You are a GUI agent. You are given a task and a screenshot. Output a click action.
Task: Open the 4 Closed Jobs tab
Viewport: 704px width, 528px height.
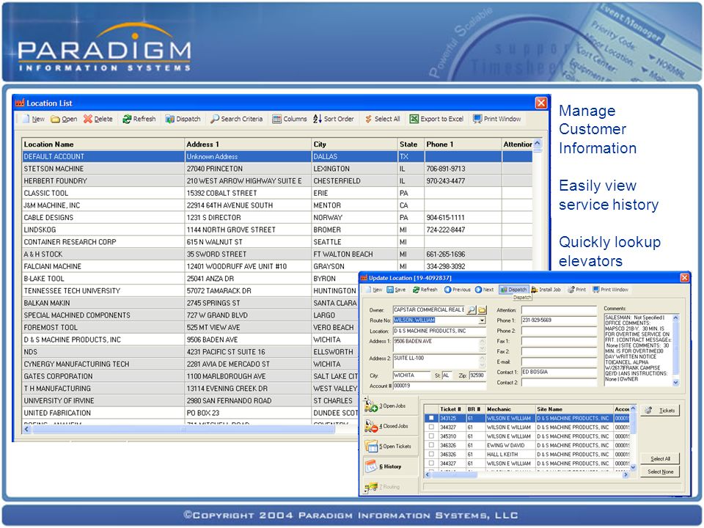[x=389, y=426]
